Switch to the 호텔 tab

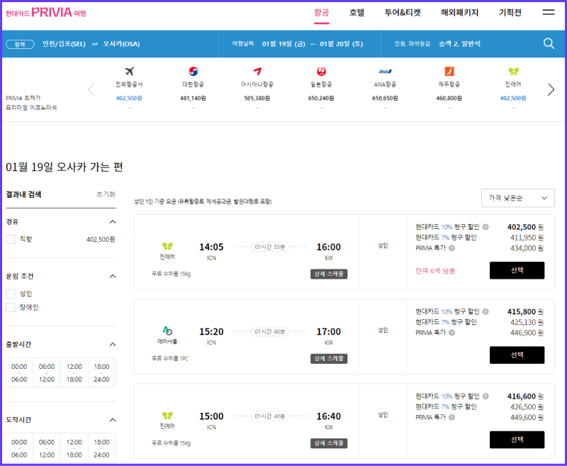(x=357, y=13)
